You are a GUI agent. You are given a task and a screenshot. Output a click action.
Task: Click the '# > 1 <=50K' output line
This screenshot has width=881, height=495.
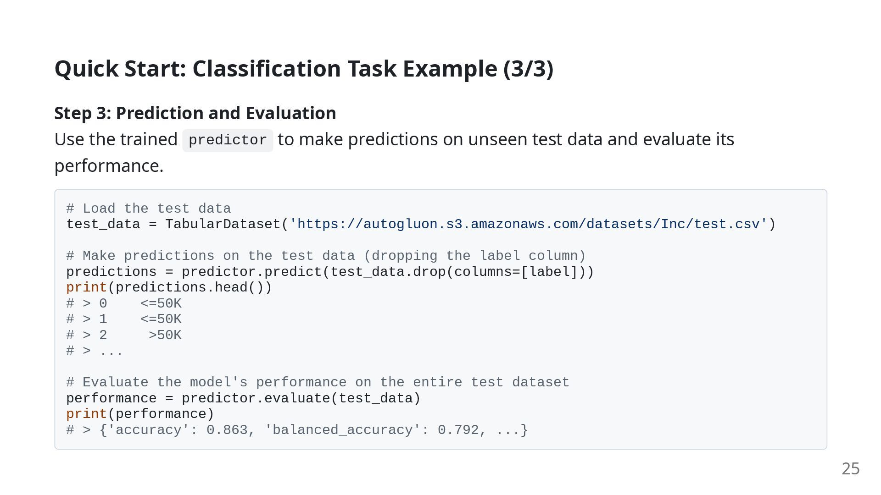point(124,319)
